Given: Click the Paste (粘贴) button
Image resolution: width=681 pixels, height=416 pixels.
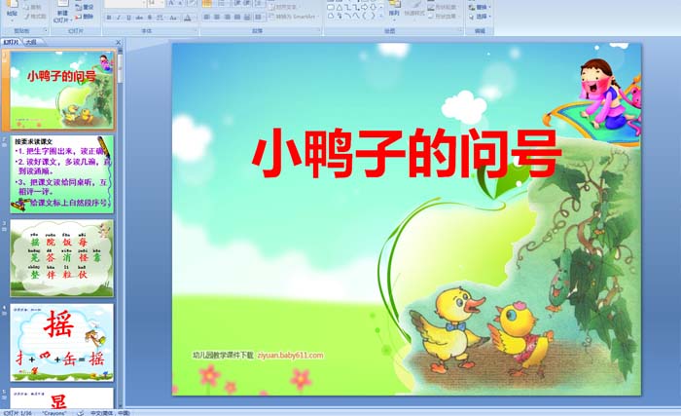Looking at the screenshot, I should 12,12.
